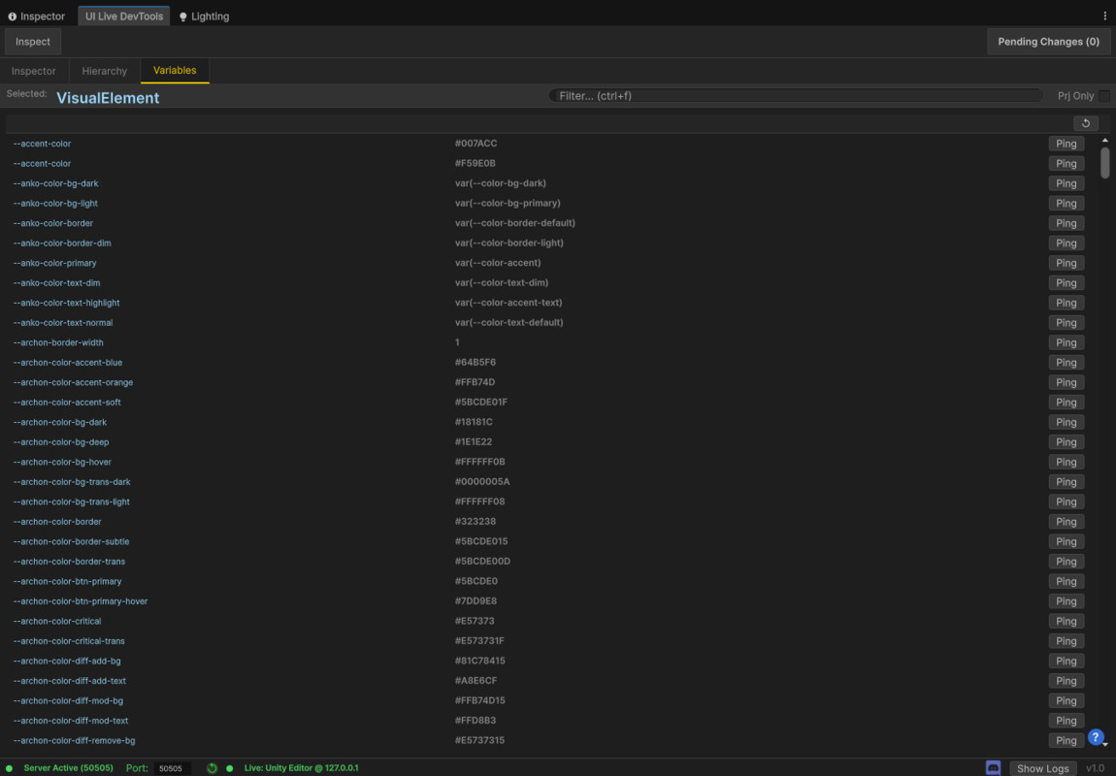The height and width of the screenshot is (776, 1116).
Task: Ping the --anko-color-bg-dark variable
Action: pyautogui.click(x=1067, y=182)
